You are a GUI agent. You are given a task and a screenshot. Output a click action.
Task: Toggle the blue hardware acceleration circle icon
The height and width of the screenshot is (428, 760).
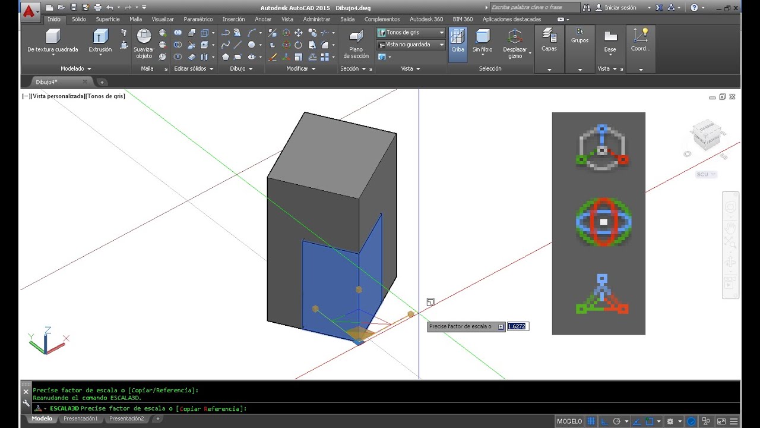(x=691, y=421)
